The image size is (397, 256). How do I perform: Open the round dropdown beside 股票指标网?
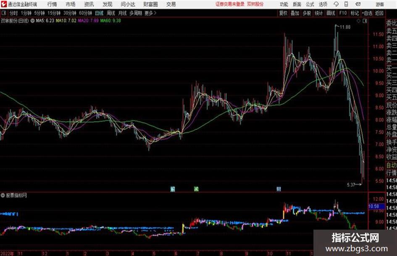click(3, 195)
